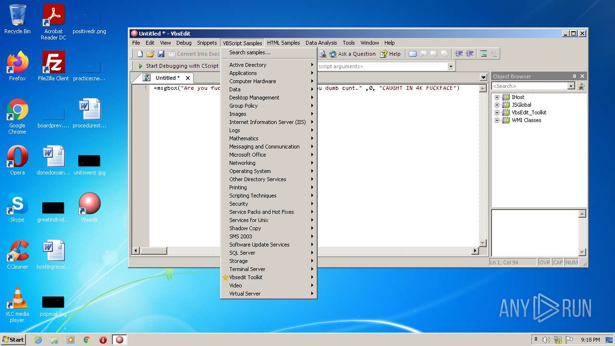Open Acrobat Reader DC desktop icon
The height and width of the screenshot is (346, 615).
pos(53,23)
